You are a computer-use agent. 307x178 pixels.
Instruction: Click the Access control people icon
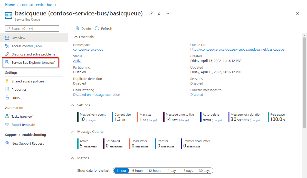click(x=7, y=46)
